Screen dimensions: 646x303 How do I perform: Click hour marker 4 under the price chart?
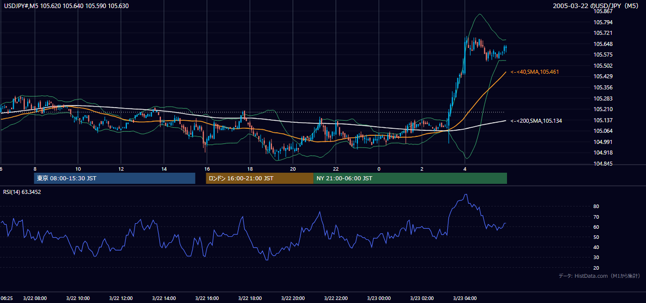point(465,169)
